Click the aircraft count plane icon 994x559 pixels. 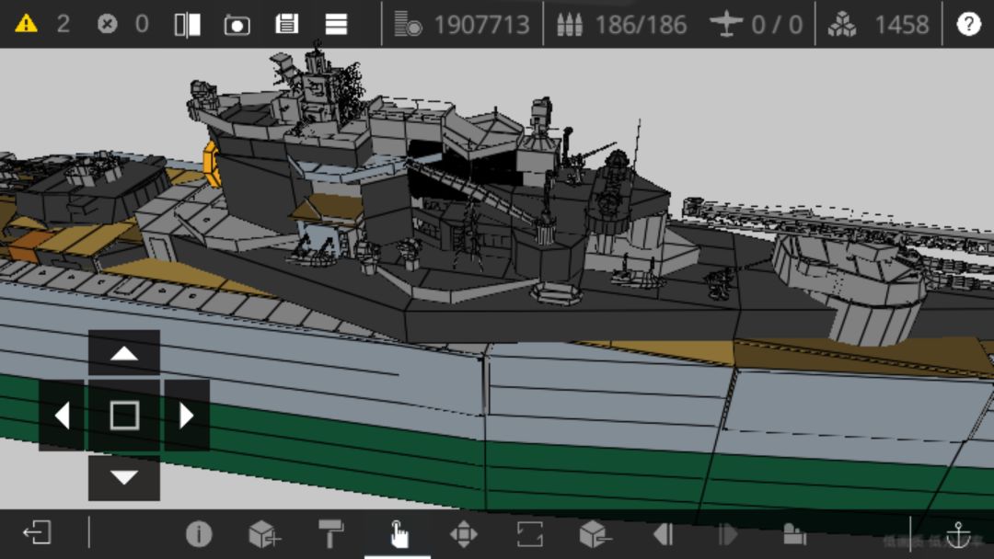726,25
